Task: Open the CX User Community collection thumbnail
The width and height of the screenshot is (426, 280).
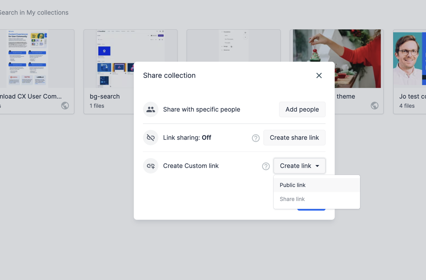Action: pos(37,59)
